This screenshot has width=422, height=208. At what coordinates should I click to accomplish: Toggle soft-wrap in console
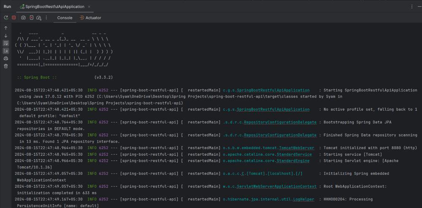[6, 43]
